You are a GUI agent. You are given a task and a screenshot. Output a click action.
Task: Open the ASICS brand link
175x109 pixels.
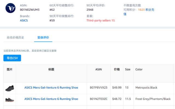click(24, 20)
